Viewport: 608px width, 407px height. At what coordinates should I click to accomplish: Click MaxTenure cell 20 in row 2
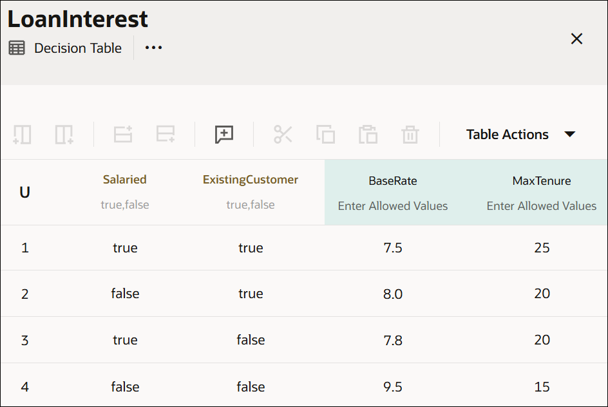pos(542,294)
